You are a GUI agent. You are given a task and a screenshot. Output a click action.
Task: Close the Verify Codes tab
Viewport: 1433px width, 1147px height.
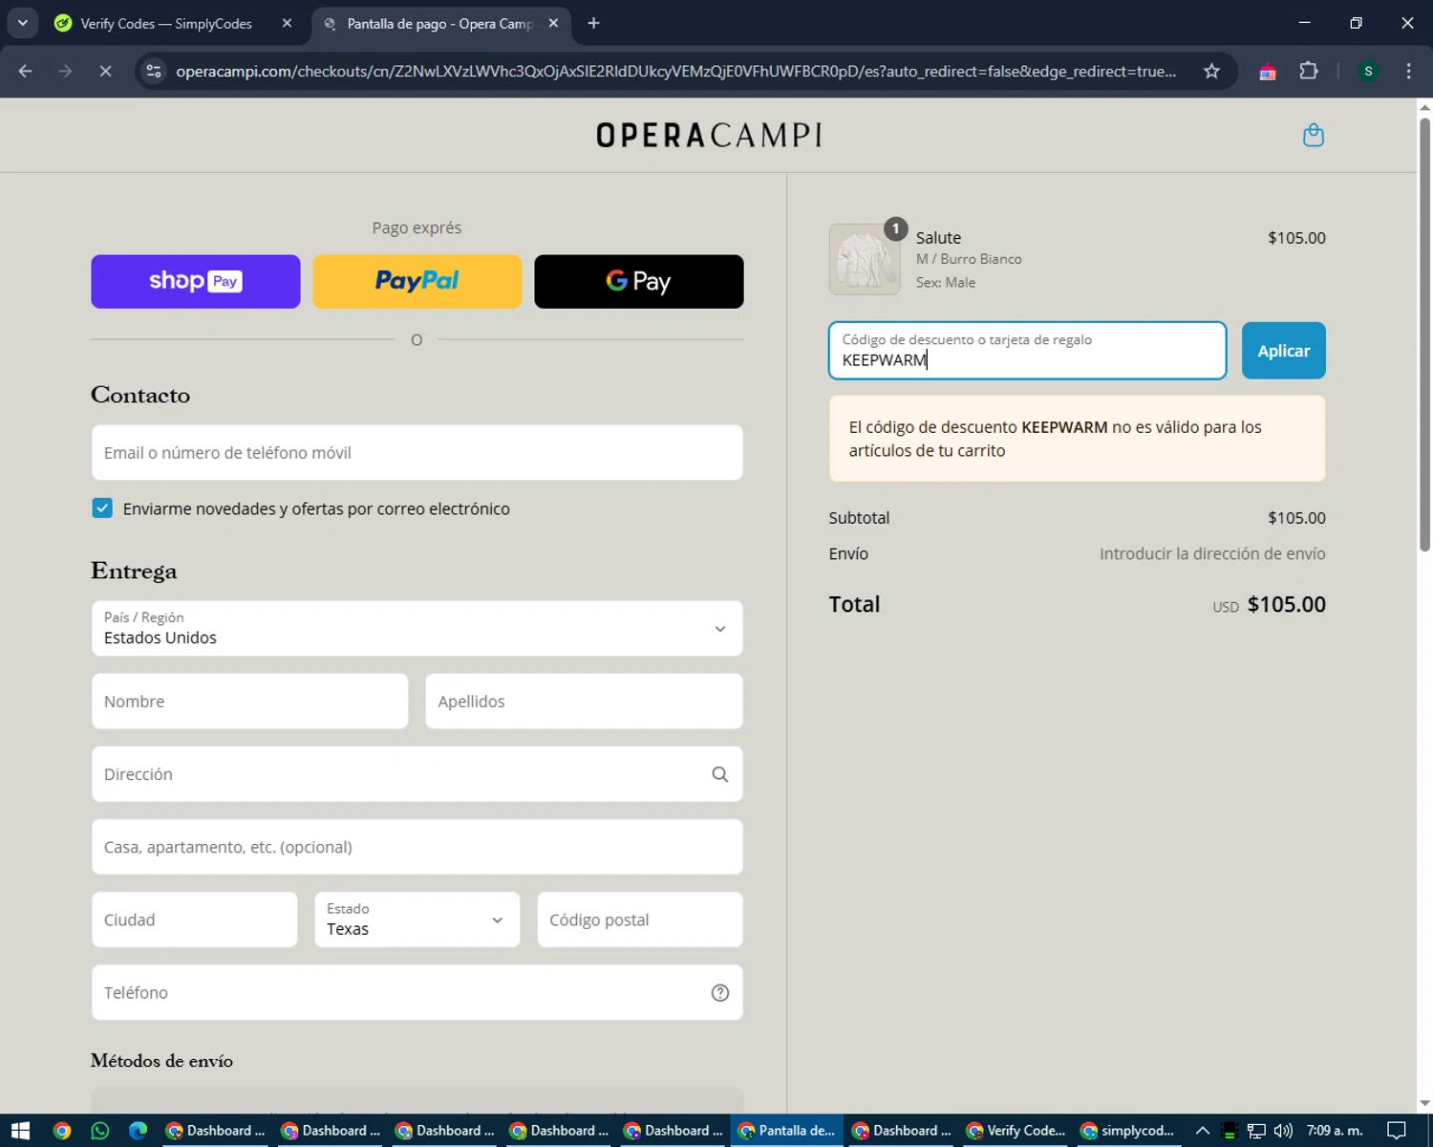click(x=287, y=23)
